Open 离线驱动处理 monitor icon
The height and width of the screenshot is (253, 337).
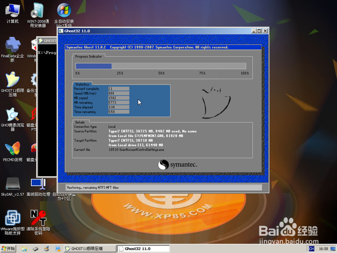click(38, 187)
